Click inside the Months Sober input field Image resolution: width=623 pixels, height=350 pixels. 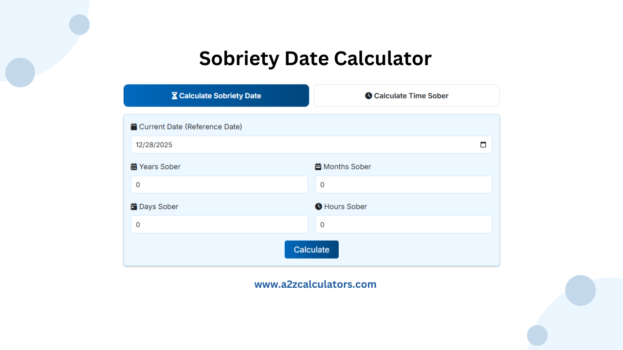[x=403, y=184]
